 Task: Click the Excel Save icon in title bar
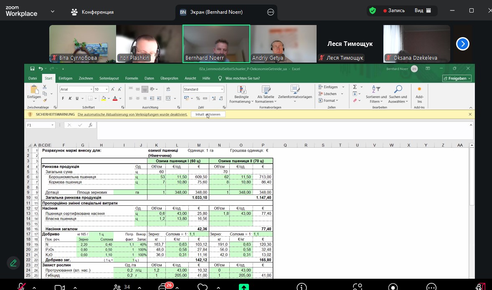32,69
